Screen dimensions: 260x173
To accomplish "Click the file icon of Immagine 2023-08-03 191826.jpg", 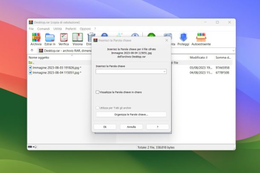I will [30, 67].
